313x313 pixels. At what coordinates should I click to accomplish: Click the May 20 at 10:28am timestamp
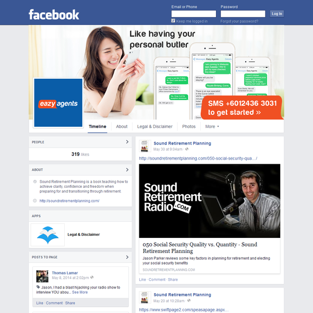(169, 301)
